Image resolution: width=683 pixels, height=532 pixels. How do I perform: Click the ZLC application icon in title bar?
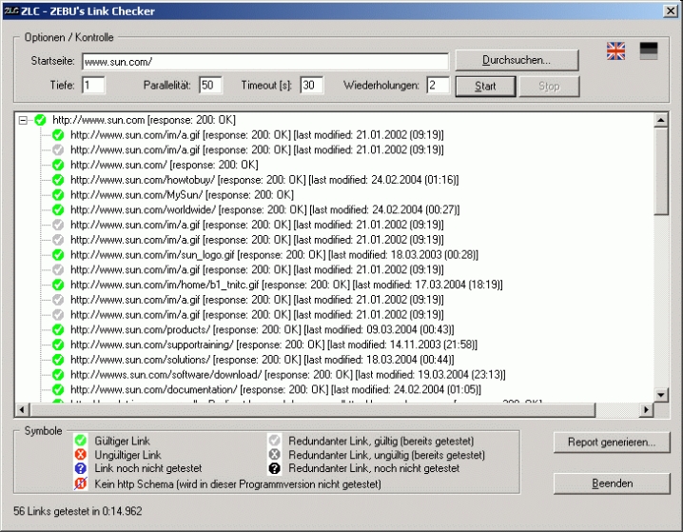pyautogui.click(x=11, y=10)
